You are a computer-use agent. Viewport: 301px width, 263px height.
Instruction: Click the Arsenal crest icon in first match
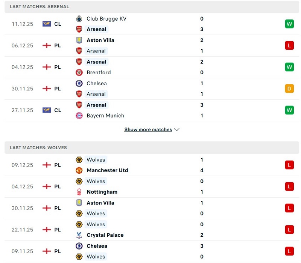pyautogui.click(x=79, y=29)
